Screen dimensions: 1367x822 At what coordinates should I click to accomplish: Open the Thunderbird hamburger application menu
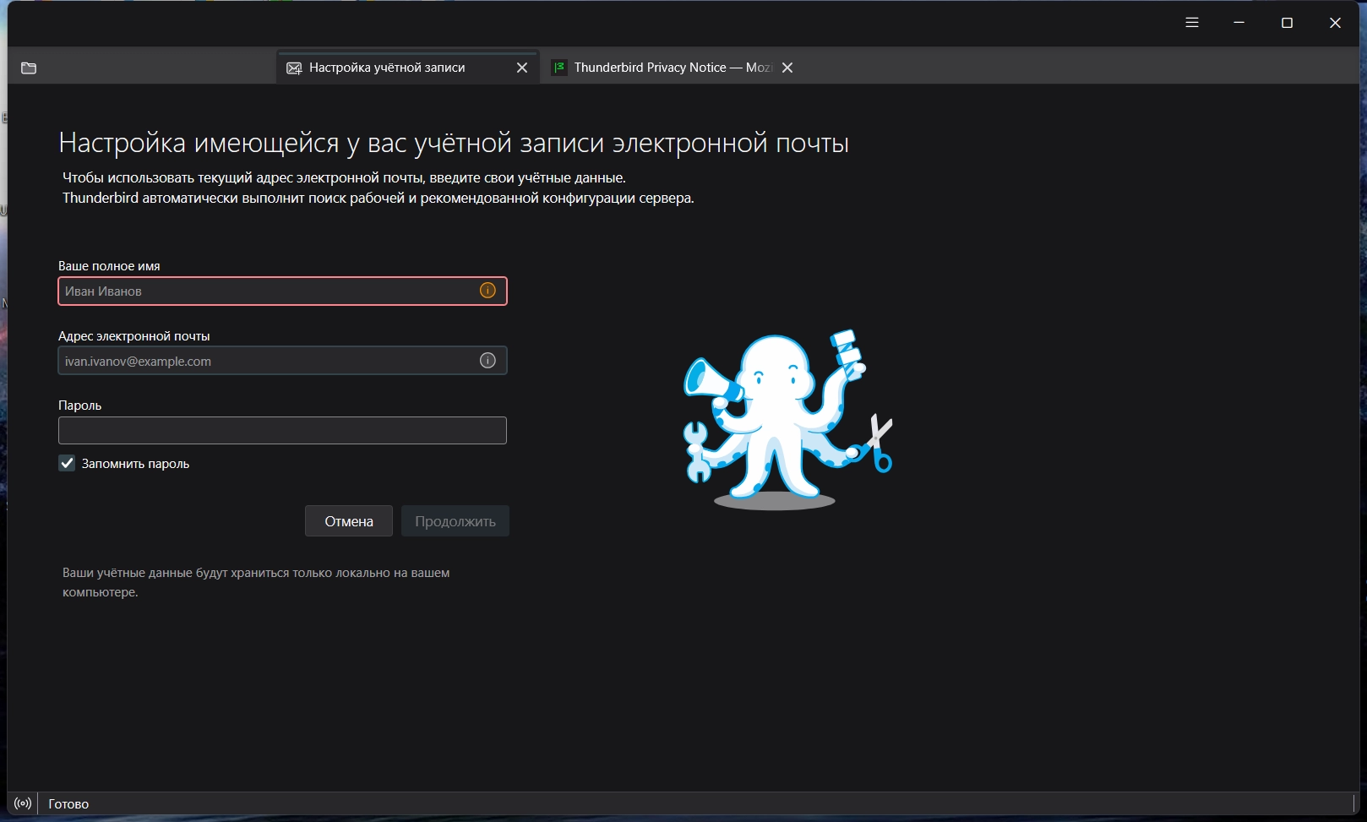click(x=1192, y=23)
